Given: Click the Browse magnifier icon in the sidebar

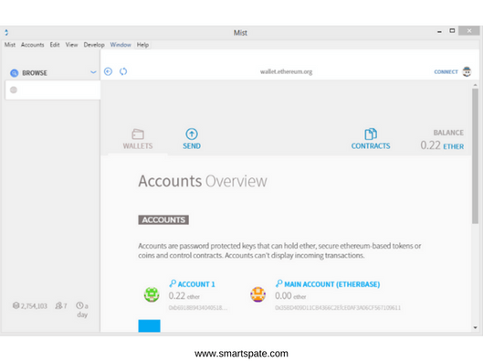Looking at the screenshot, I should point(15,73).
